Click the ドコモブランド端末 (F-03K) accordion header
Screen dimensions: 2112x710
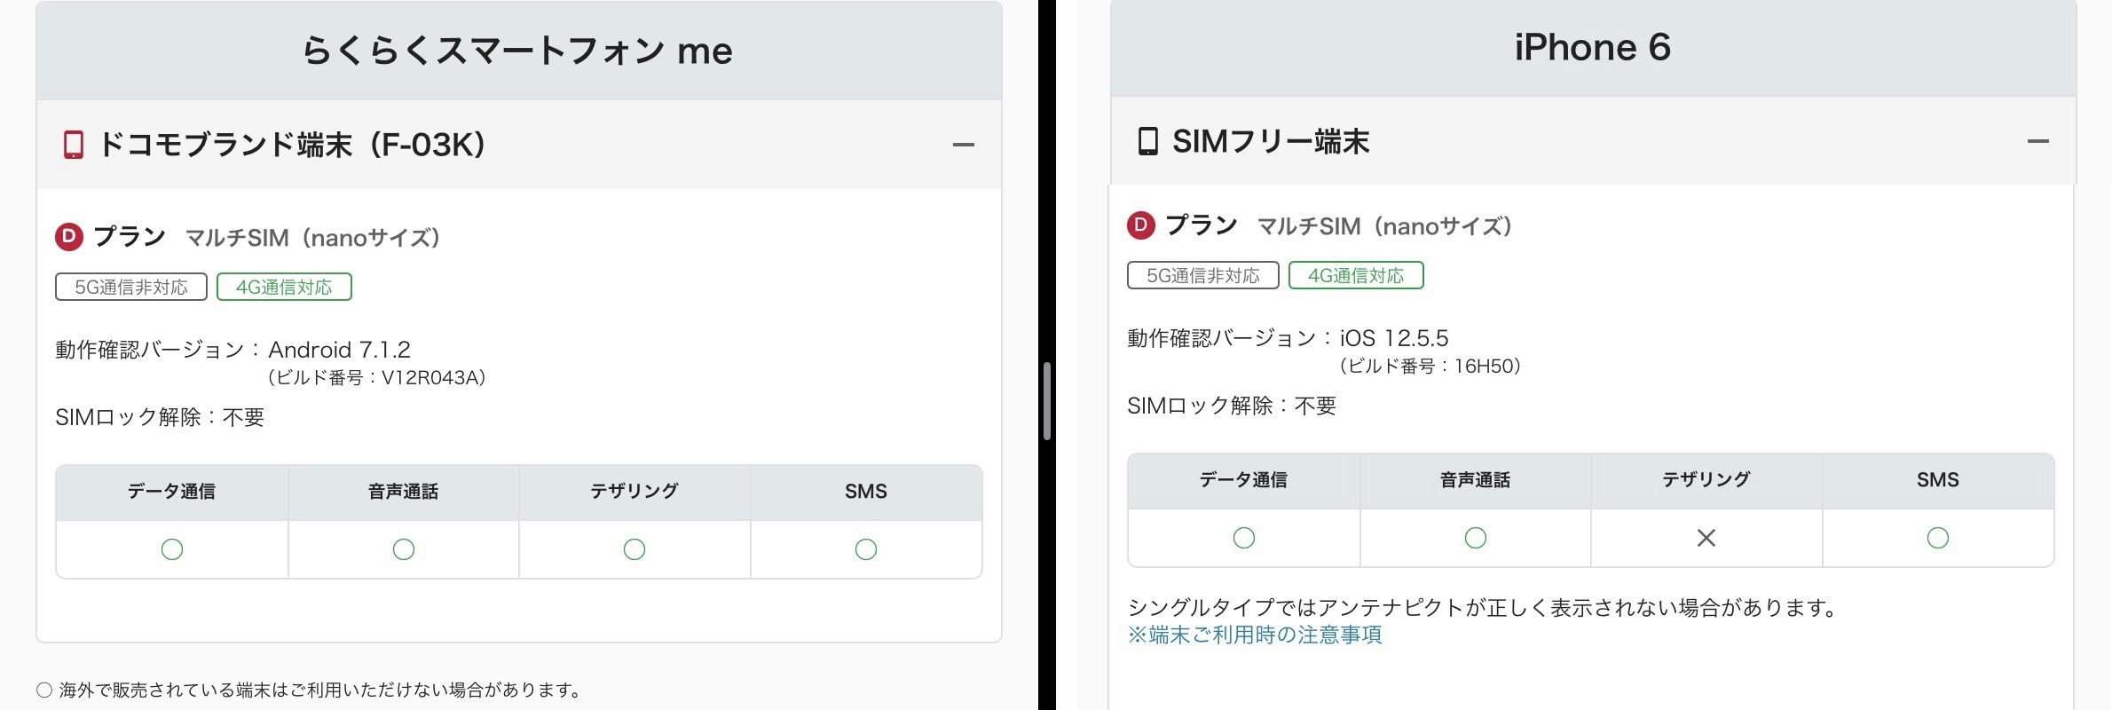pyautogui.click(x=293, y=145)
